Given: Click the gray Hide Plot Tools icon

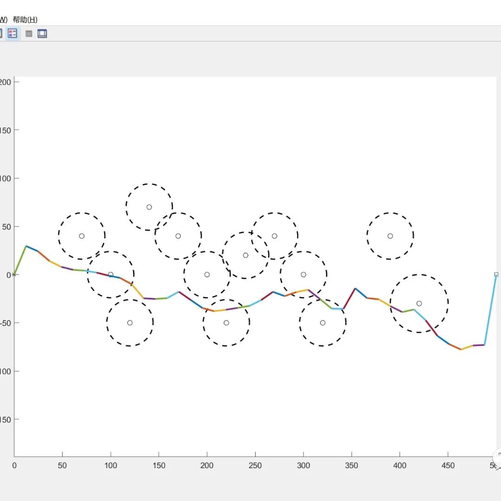Looking at the screenshot, I should click(29, 33).
